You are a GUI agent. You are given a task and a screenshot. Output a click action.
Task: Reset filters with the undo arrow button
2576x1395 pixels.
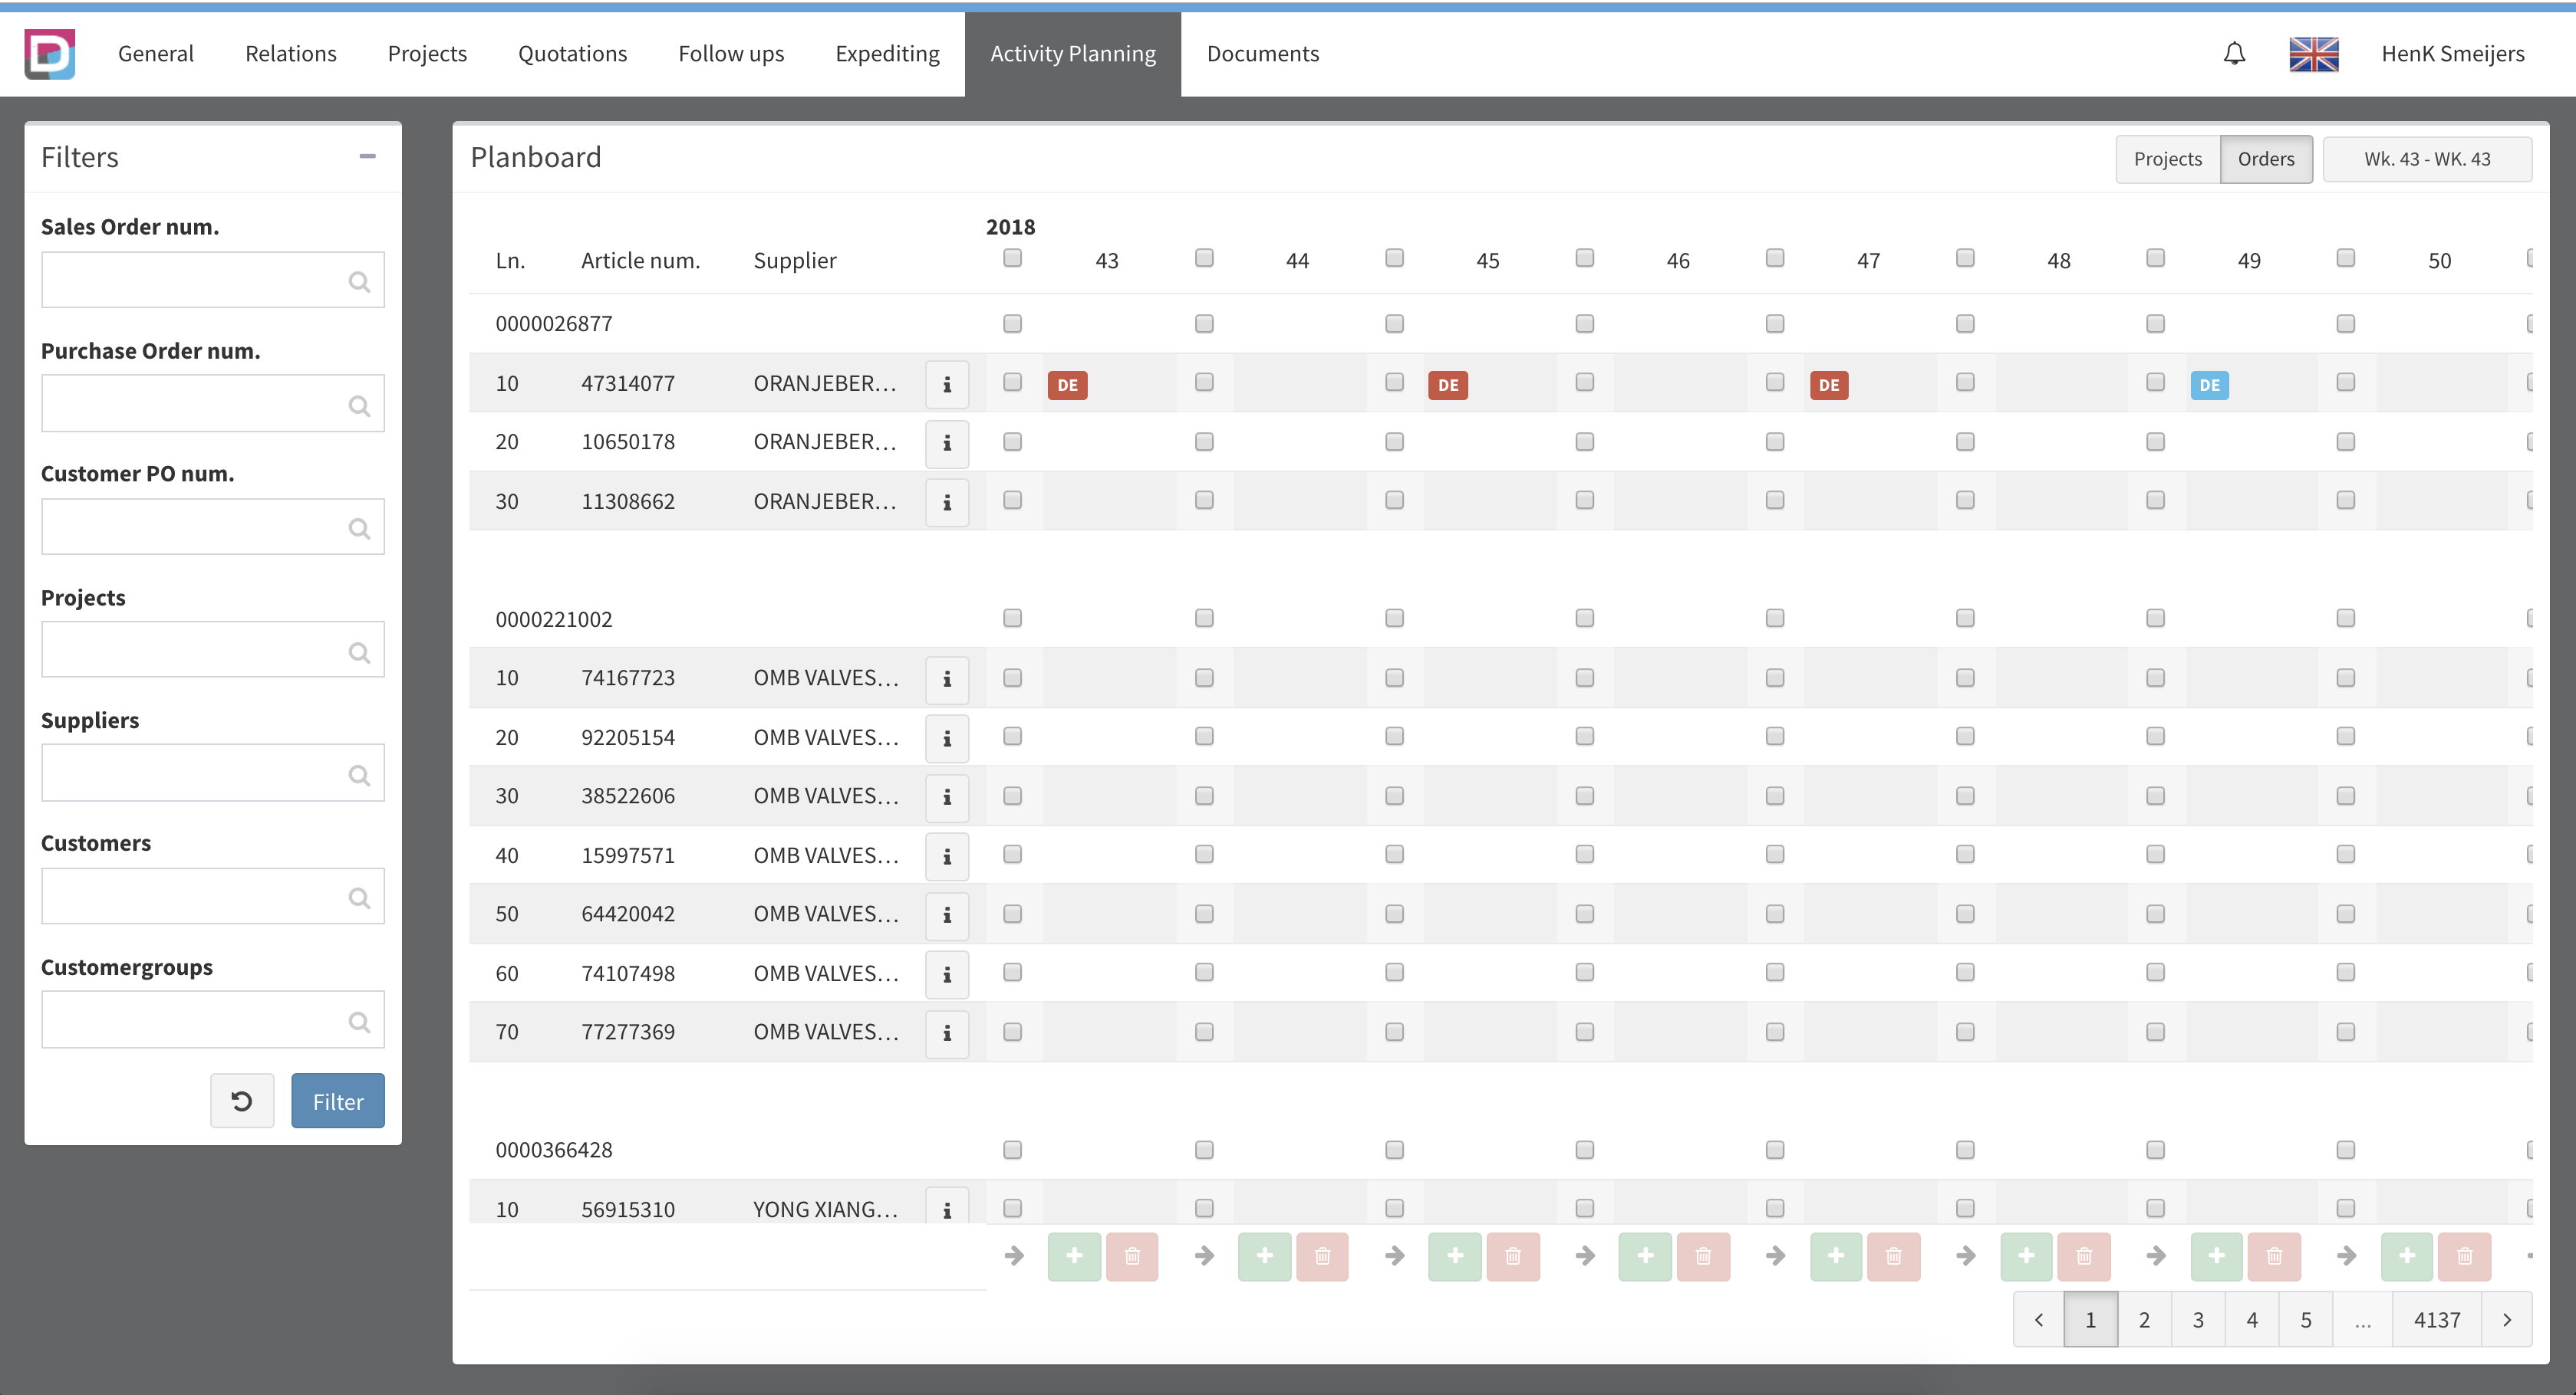tap(242, 1101)
